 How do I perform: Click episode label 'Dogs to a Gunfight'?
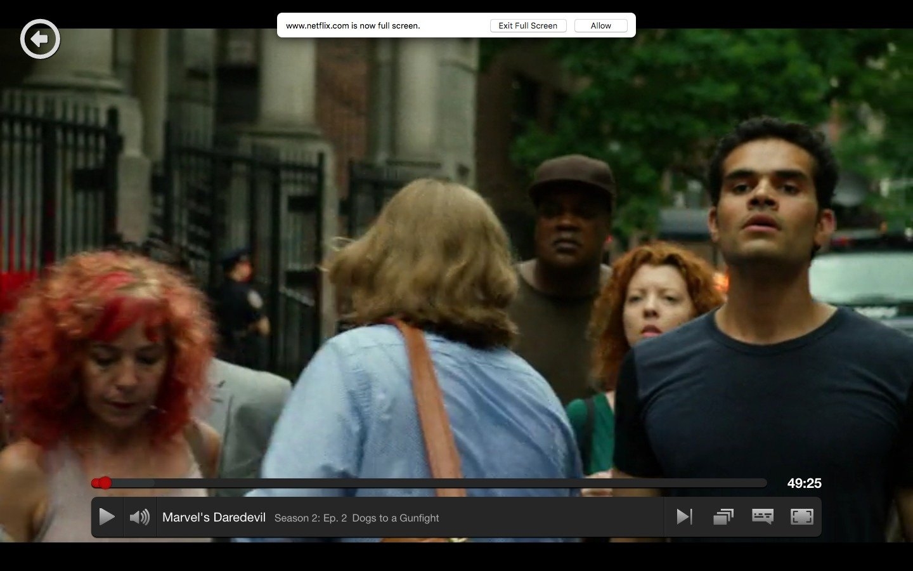click(396, 518)
